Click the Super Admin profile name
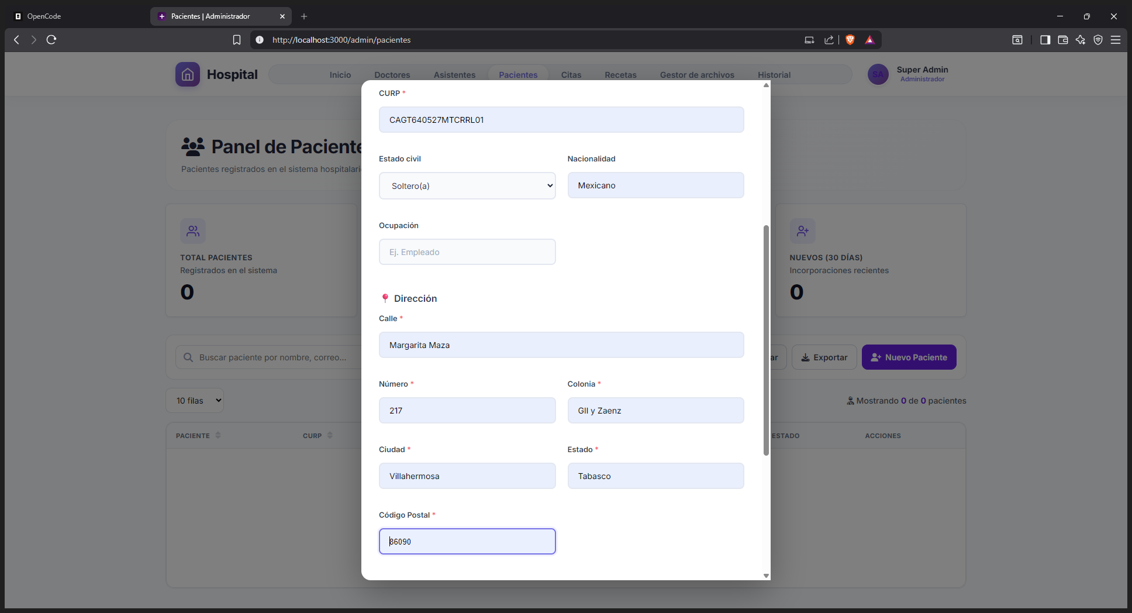This screenshot has height=613, width=1132. [x=923, y=70]
